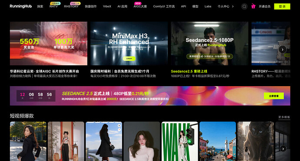Open the 探索 menu
The height and width of the screenshot is (161, 300).
tap(40, 7)
